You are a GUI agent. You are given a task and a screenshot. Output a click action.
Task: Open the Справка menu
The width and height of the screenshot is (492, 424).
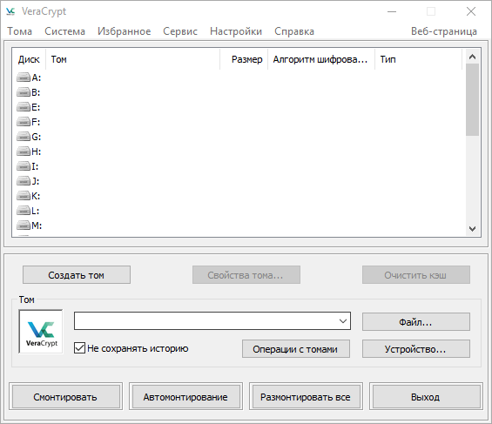click(294, 31)
